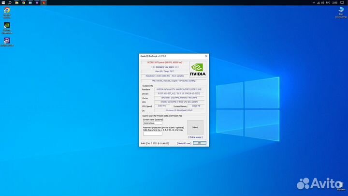Switch the РУС input language indicator
The width and height of the screenshot is (348, 196).
click(328, 3)
